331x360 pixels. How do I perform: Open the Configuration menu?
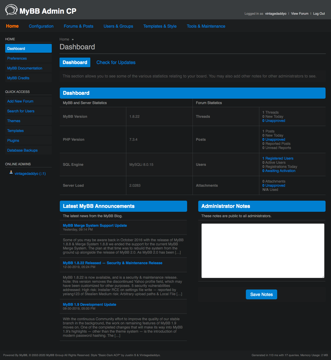pos(41,26)
